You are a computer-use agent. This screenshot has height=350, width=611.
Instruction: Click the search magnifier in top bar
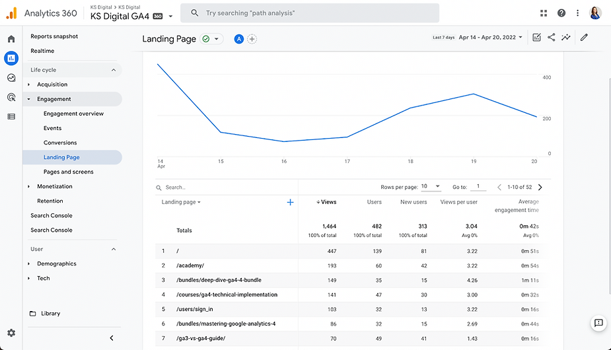coord(194,13)
